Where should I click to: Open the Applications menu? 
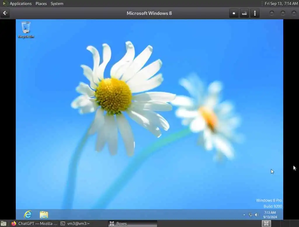tap(21, 4)
